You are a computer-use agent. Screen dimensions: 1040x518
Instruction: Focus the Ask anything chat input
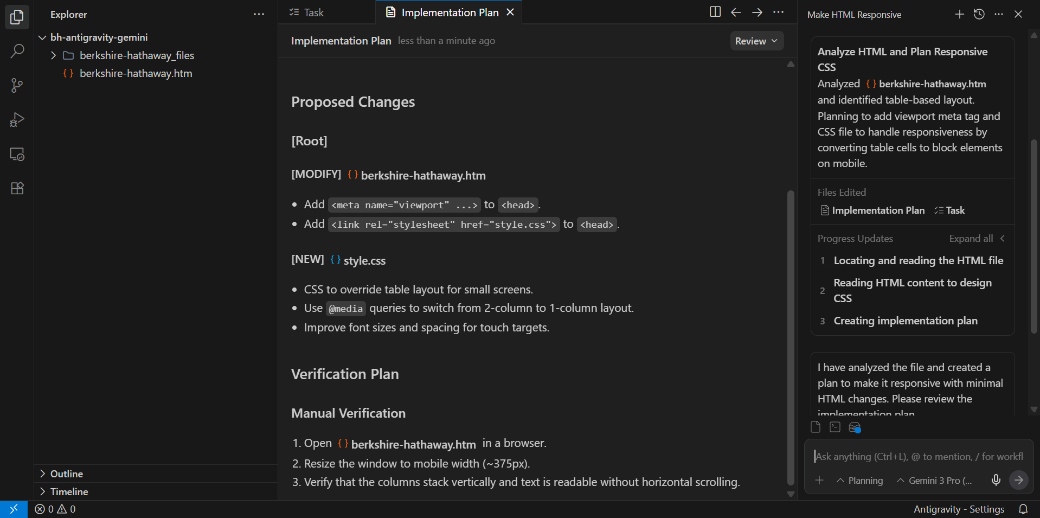[x=919, y=457]
